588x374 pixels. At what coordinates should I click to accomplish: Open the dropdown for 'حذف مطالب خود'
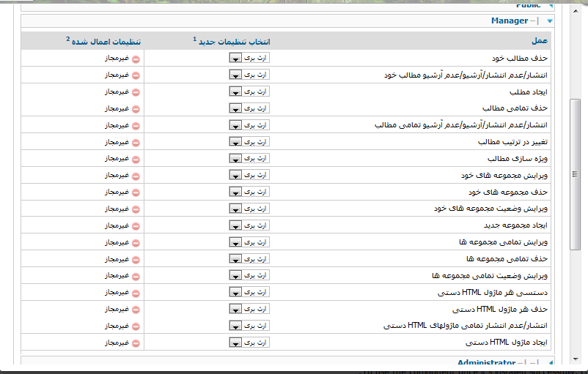249,58
